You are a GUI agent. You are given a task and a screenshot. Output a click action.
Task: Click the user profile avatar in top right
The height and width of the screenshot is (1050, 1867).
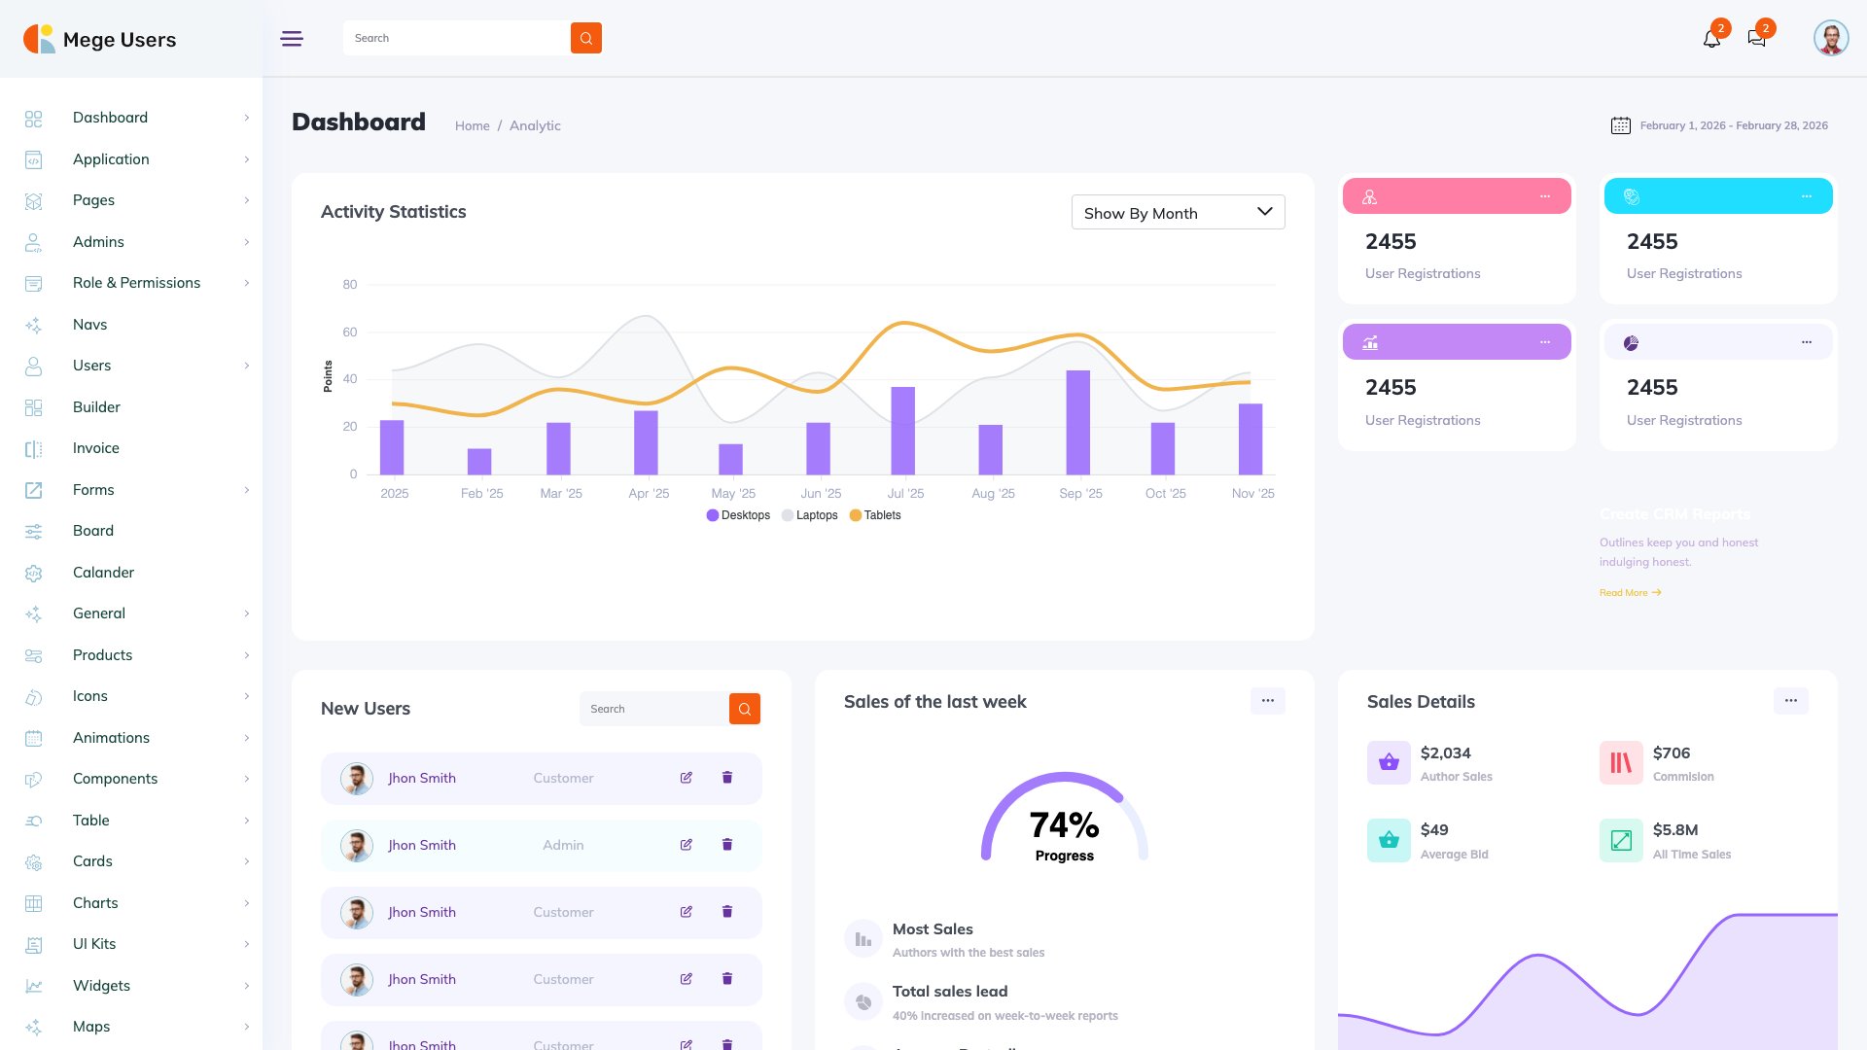pos(1830,38)
